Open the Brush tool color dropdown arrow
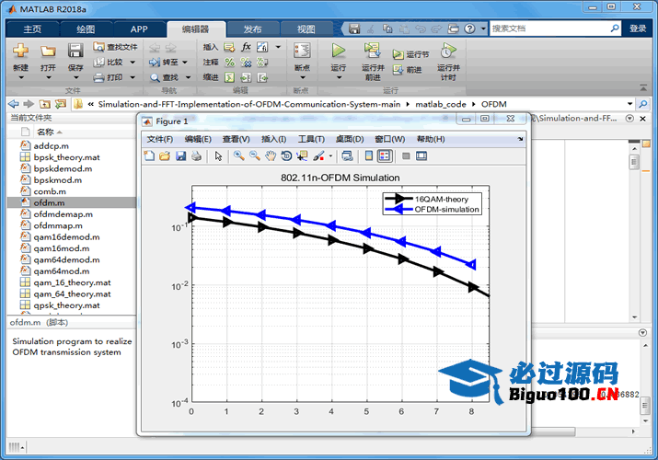This screenshot has height=460, width=658. point(330,156)
